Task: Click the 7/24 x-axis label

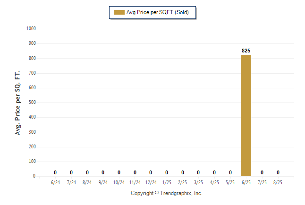Action: [x=71, y=182]
